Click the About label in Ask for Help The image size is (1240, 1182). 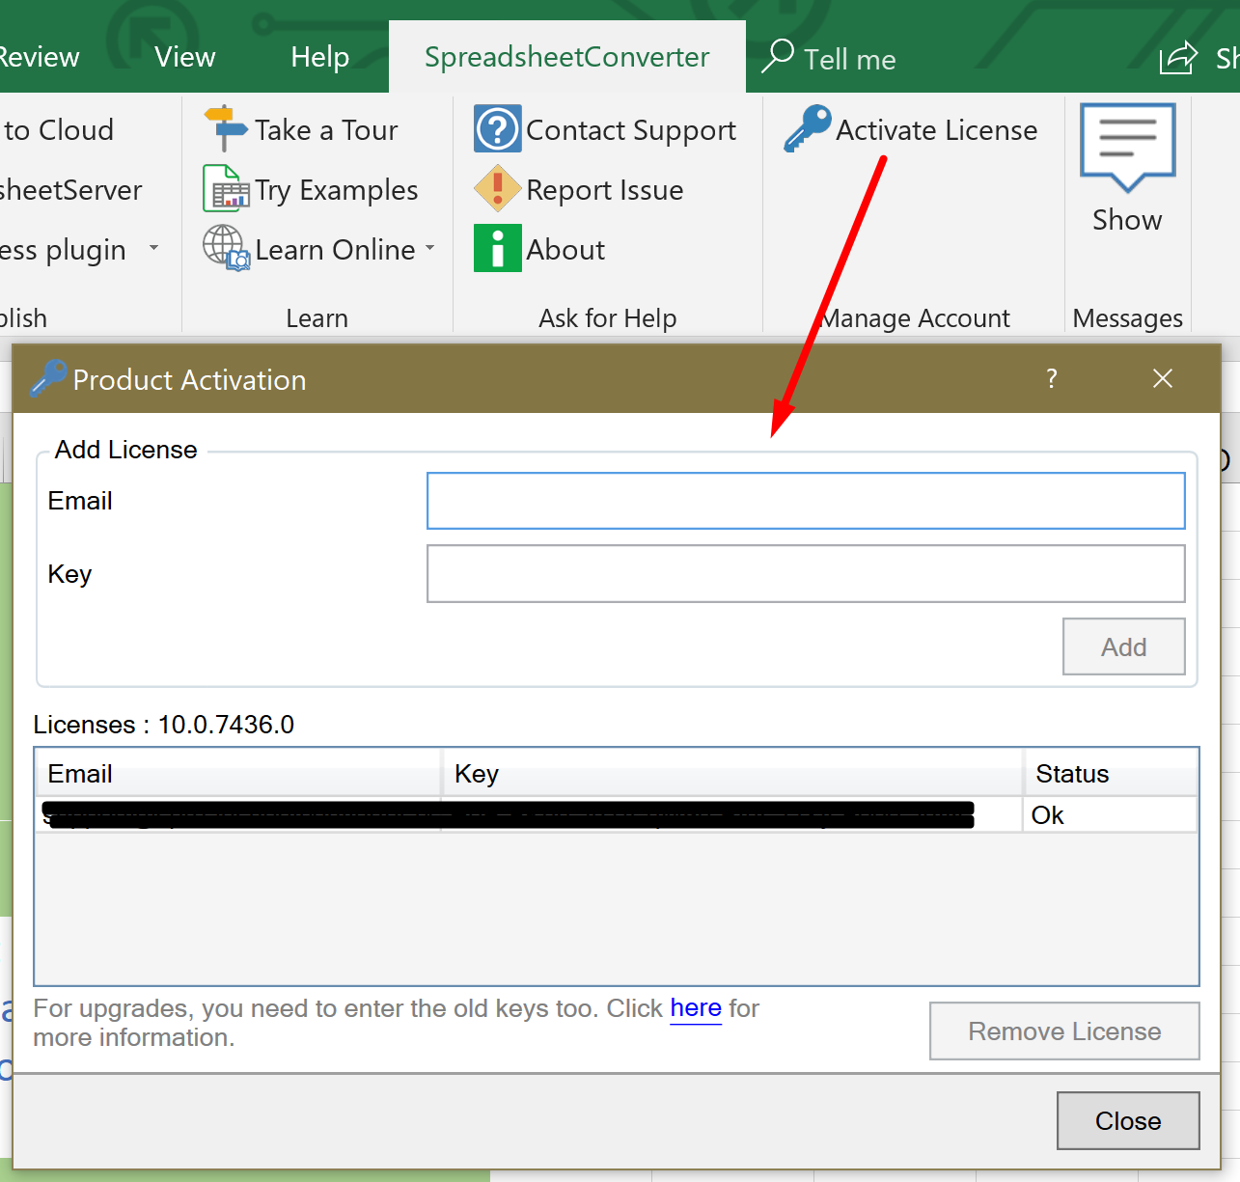click(x=565, y=250)
